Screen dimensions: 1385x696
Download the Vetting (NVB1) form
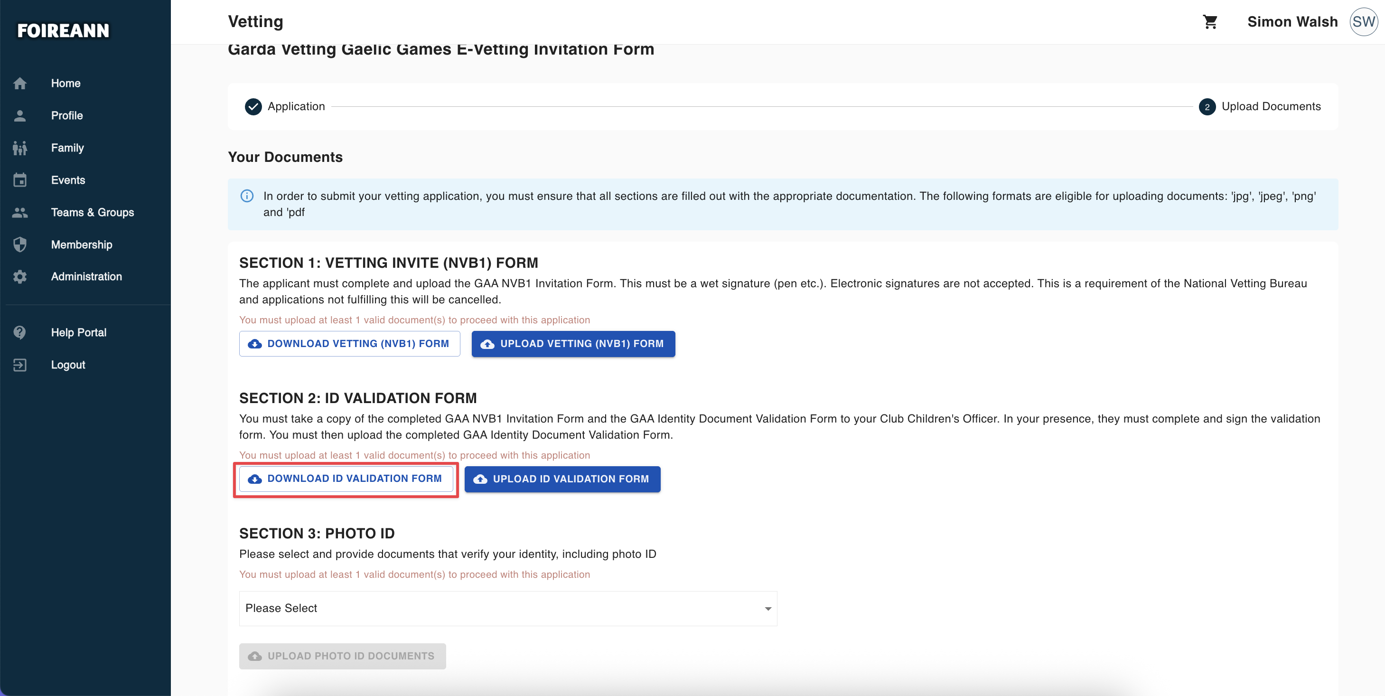click(349, 344)
